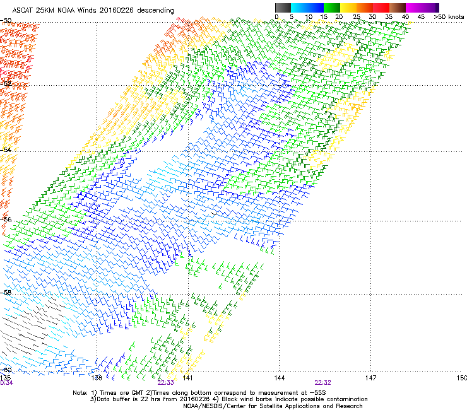Click the note line '3)Data buffer is 22 hrs'

click(x=228, y=399)
